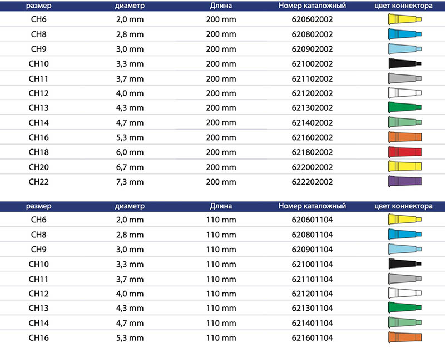Select the light blue connector beside 620902002
Image resolution: width=445 pixels, height=348 pixels.
click(405, 49)
